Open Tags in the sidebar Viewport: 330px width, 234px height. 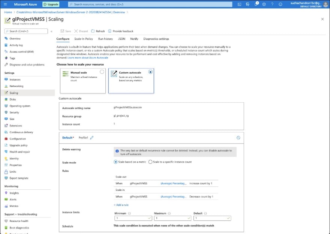click(x=12, y=58)
